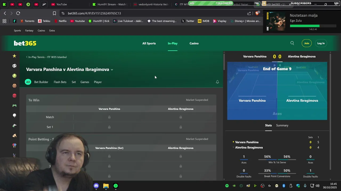Open the bet365 search magnifier

292,43
